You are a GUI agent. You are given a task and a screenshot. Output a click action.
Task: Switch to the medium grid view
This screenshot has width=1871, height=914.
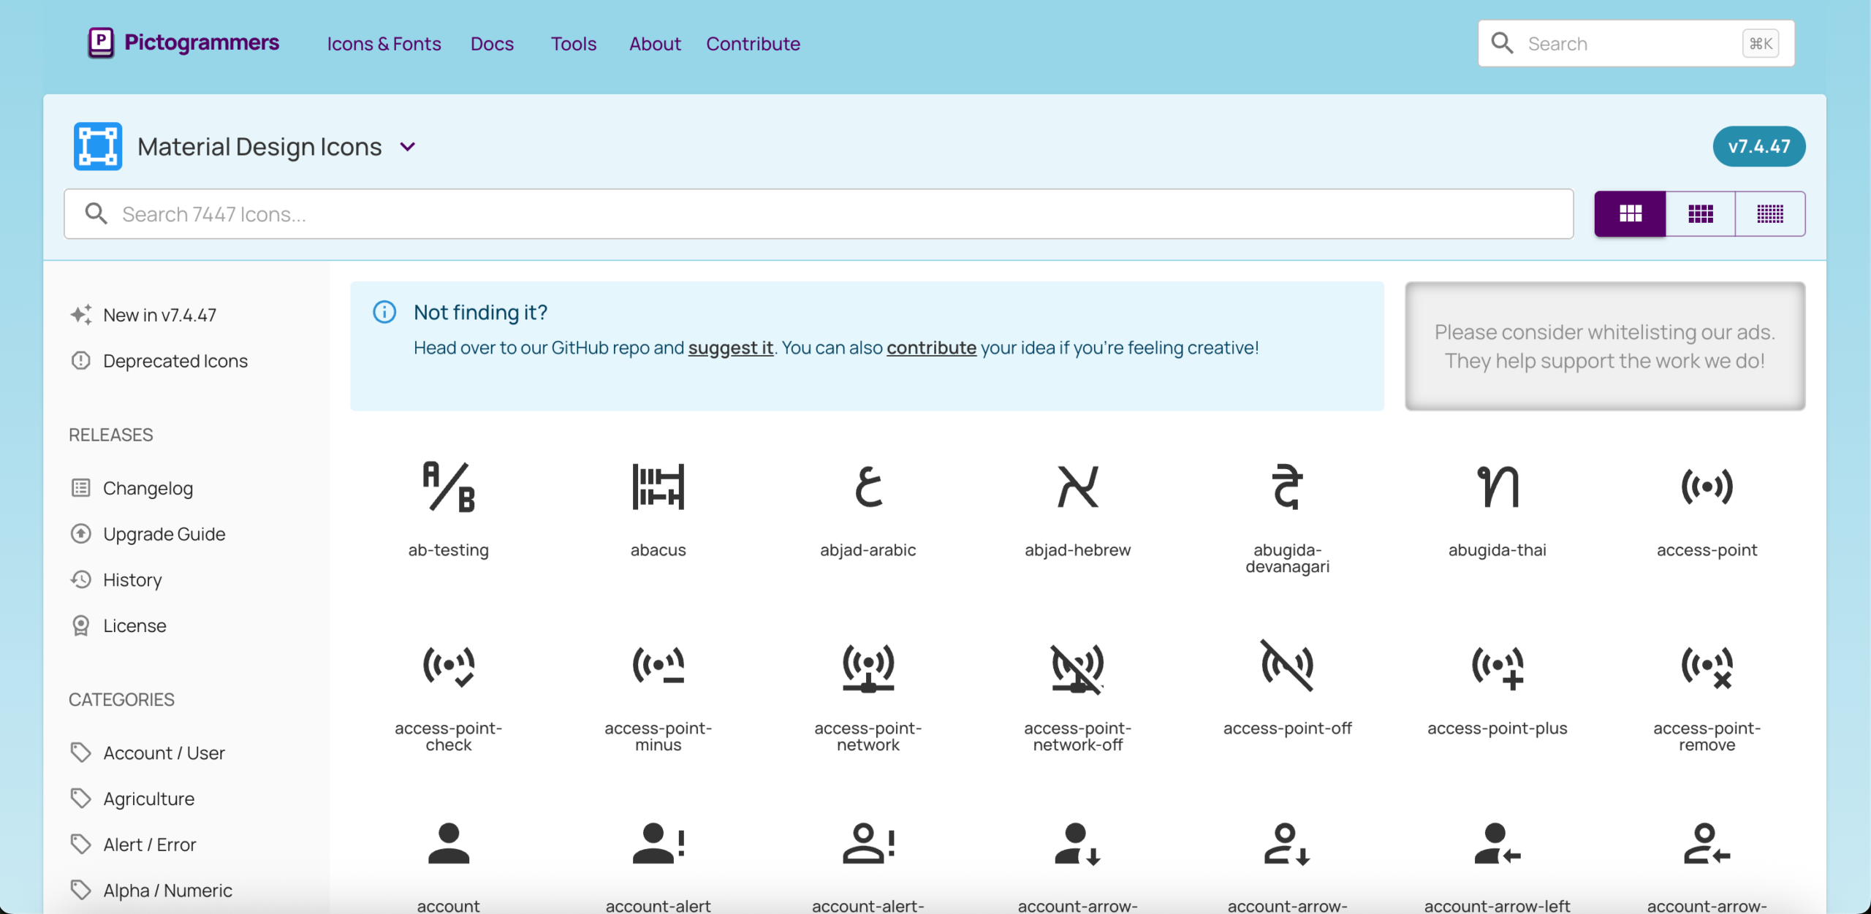coord(1701,213)
